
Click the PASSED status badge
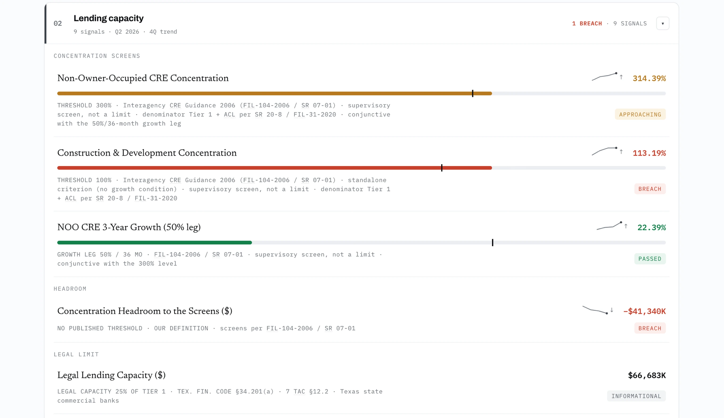coord(649,259)
